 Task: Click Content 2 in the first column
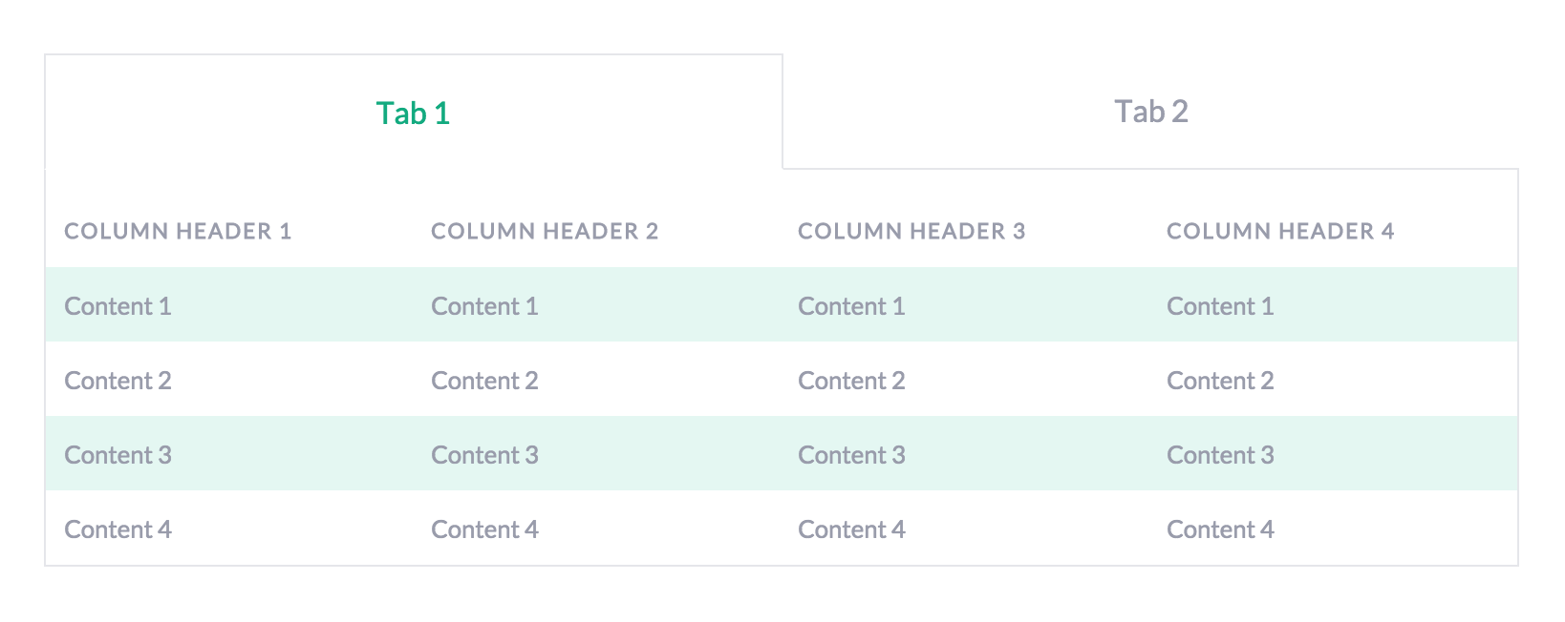(x=118, y=380)
